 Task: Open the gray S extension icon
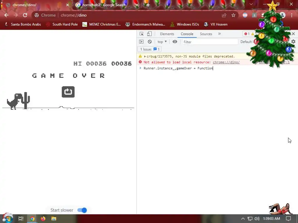254,15
